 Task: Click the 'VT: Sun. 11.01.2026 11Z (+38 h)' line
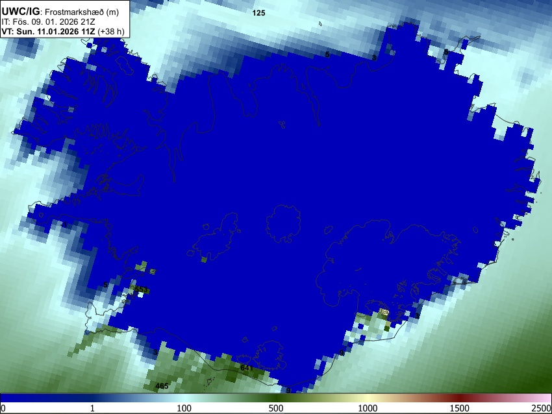point(63,31)
